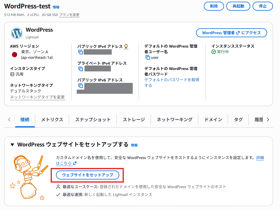Click ウェブサイトをセットアップ button
Screen dimensions: 280x210
(x=87, y=175)
